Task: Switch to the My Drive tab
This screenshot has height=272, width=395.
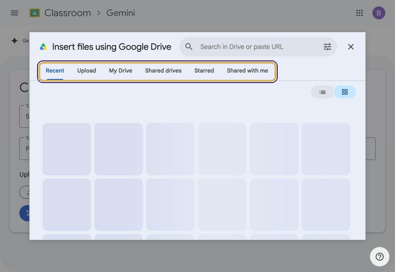Action: (x=121, y=71)
